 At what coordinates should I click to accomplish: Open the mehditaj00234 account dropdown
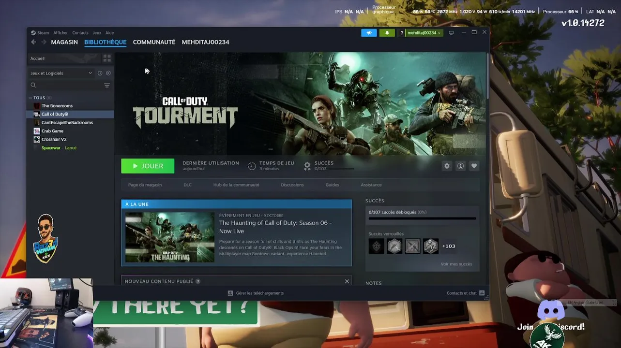coord(424,33)
